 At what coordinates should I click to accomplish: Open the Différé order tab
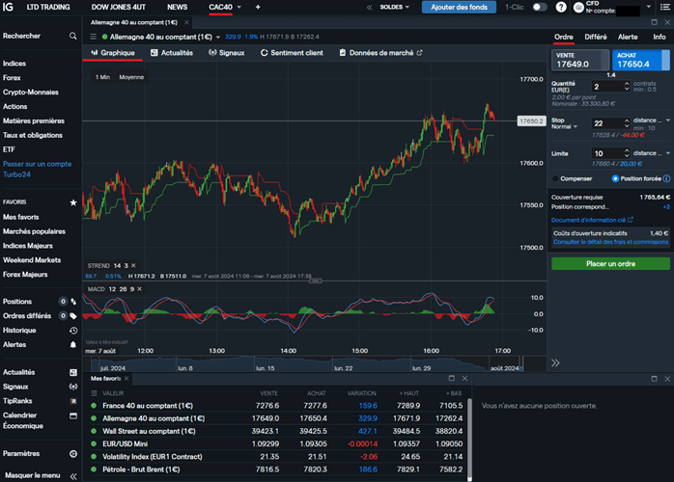pos(596,37)
